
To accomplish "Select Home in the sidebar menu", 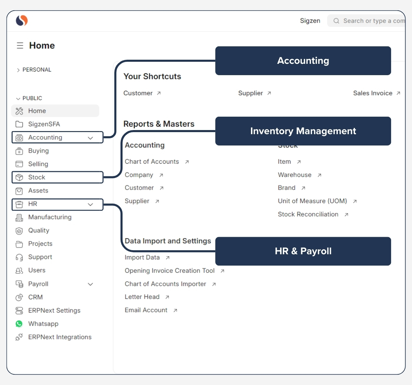I will 37,111.
